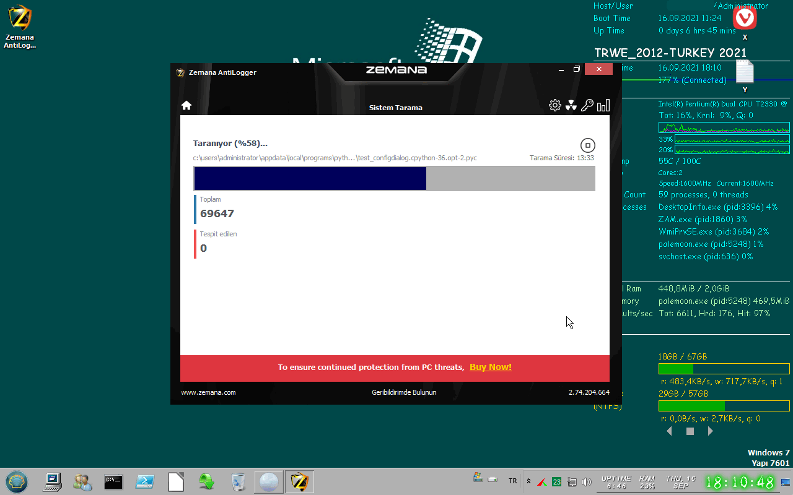The width and height of the screenshot is (793, 495).
Task: Go to the Zemana home screen
Action: [x=186, y=105]
